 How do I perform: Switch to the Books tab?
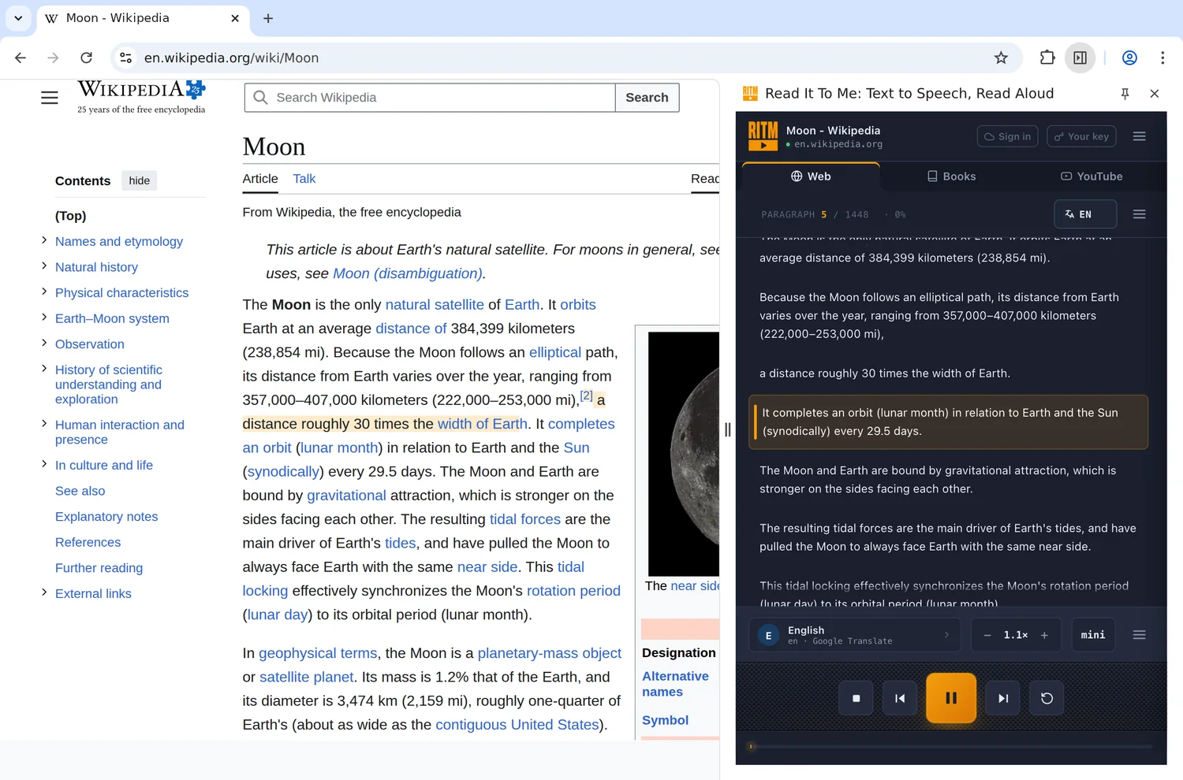click(x=951, y=176)
